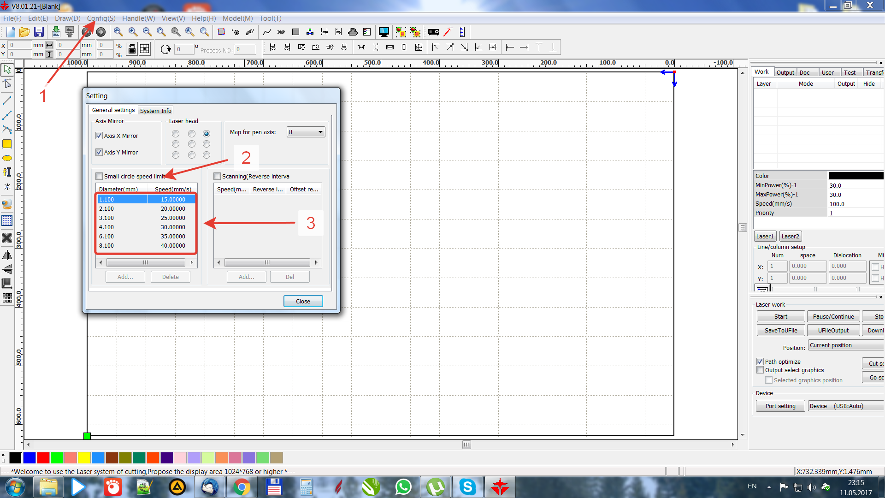Switch to System Info tab
The image size is (885, 498).
pyautogui.click(x=155, y=111)
